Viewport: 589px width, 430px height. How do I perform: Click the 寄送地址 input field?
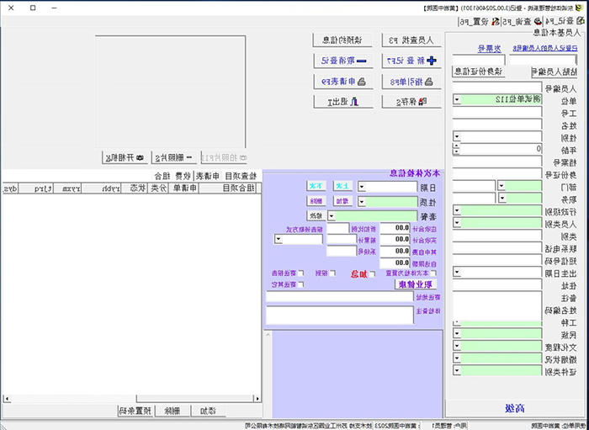click(340, 297)
